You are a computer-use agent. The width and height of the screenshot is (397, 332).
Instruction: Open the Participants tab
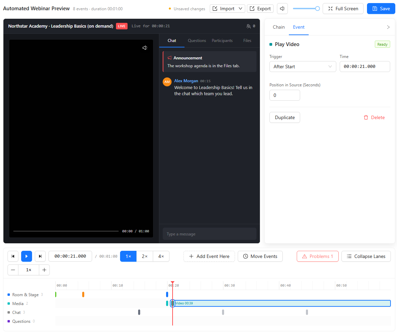222,41
